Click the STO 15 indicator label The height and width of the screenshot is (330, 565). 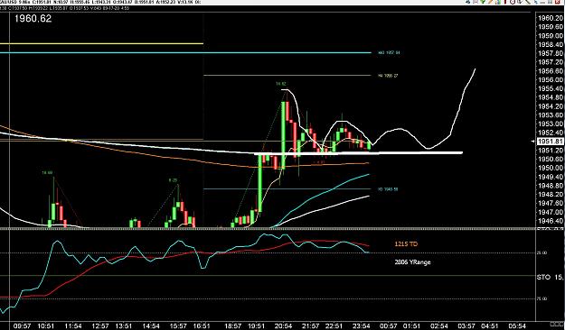coord(550,277)
